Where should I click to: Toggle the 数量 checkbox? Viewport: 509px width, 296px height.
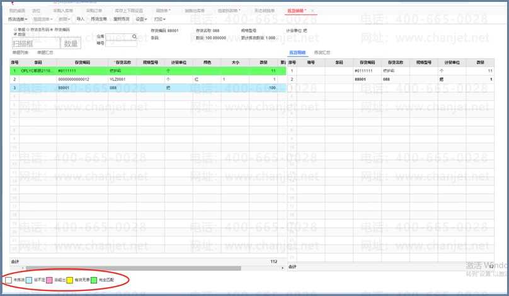tap(15, 34)
